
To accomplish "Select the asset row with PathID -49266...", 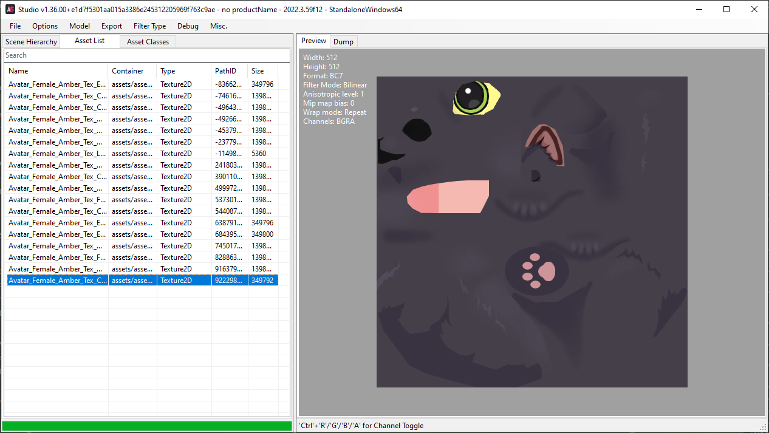I will pos(142,119).
